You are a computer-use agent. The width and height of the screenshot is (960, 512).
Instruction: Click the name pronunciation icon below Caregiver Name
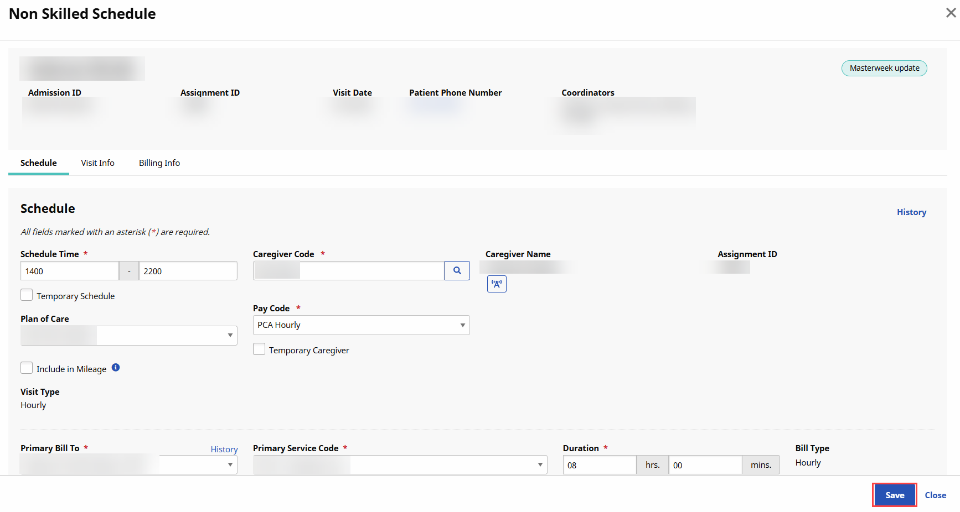point(497,284)
